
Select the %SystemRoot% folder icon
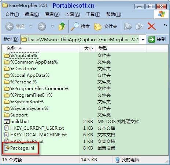(x=7, y=102)
